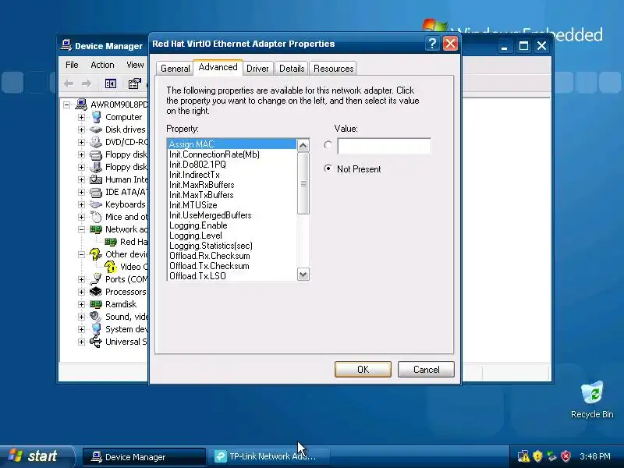Click the Human Interface Devices icon

(96, 179)
